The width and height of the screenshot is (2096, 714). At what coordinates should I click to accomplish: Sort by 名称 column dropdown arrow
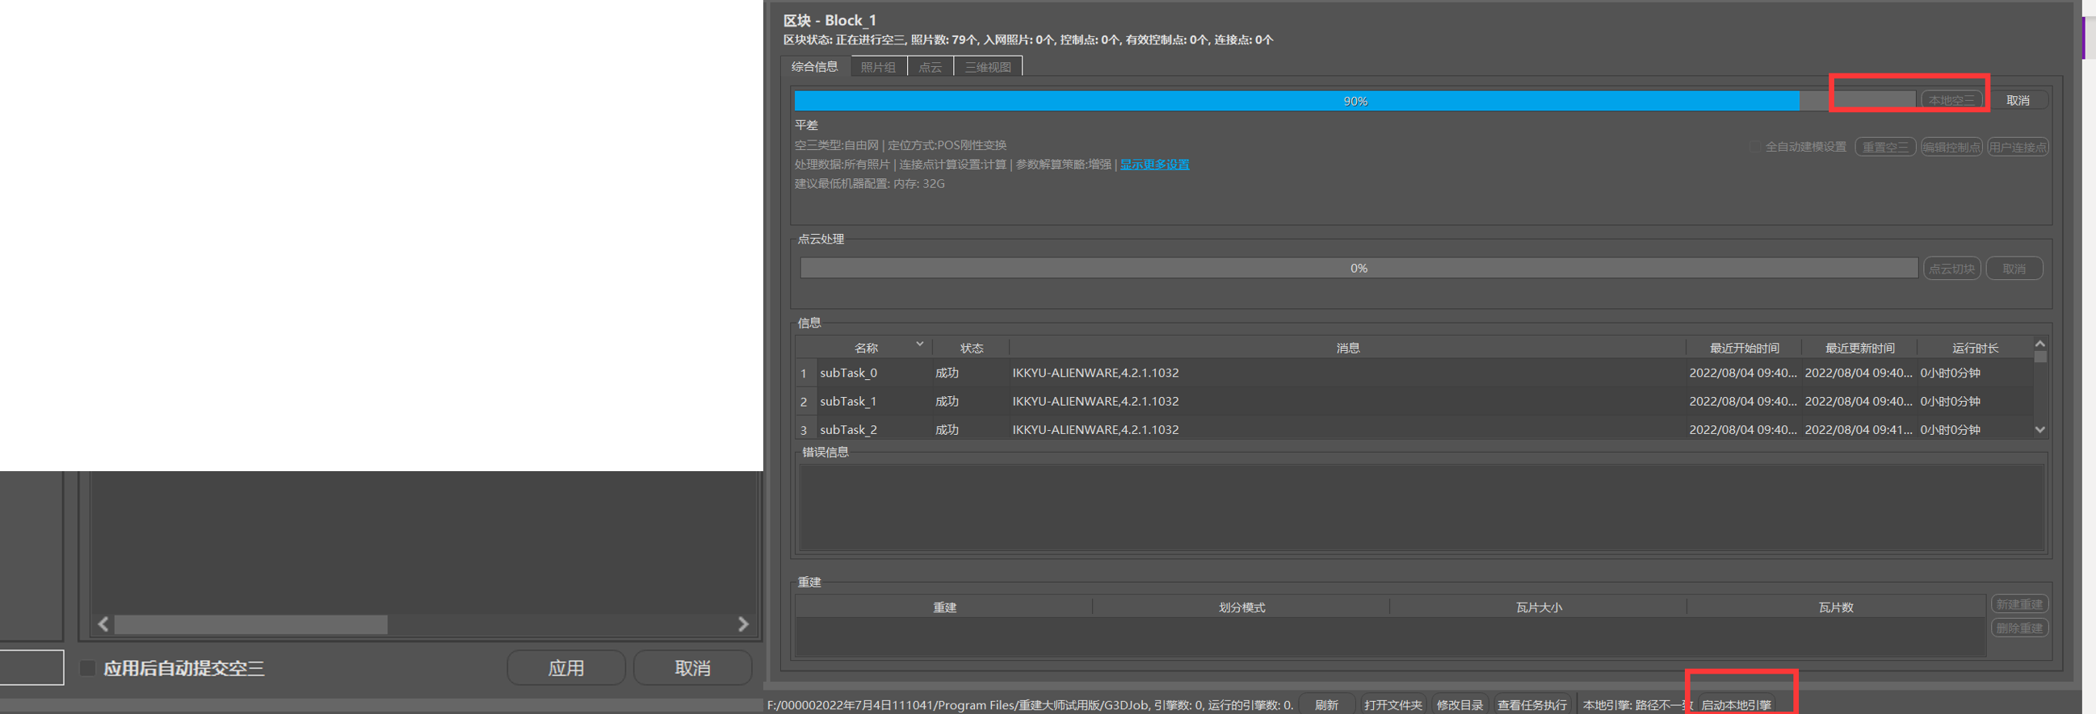pos(919,344)
